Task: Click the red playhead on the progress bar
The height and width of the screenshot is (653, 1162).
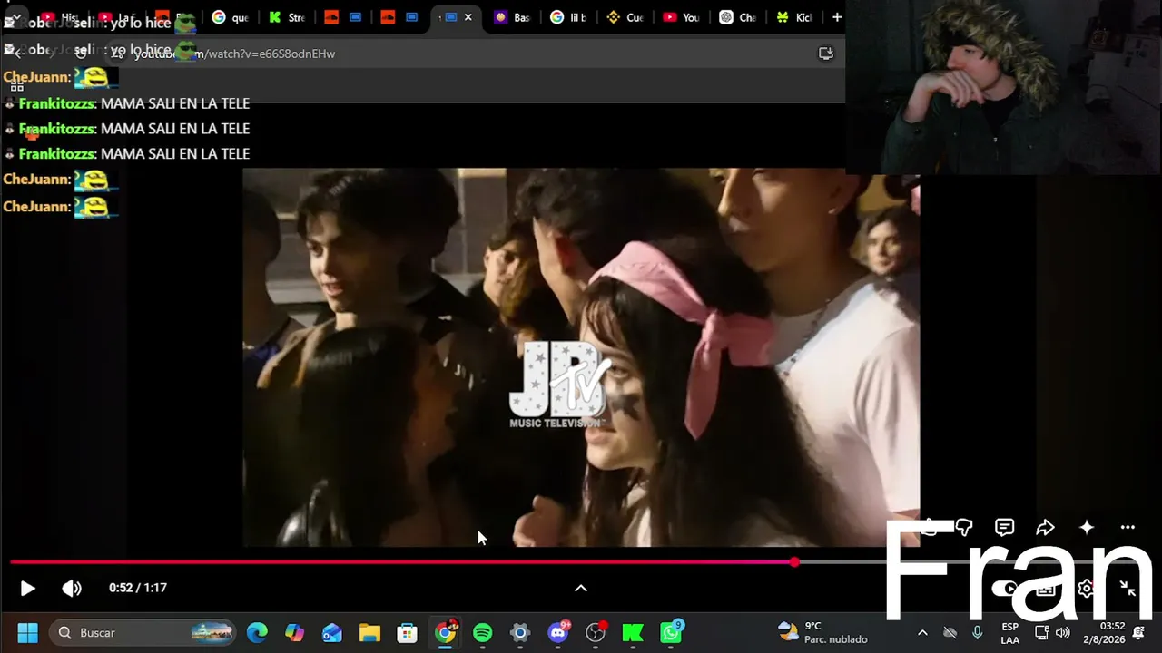Action: [794, 562]
